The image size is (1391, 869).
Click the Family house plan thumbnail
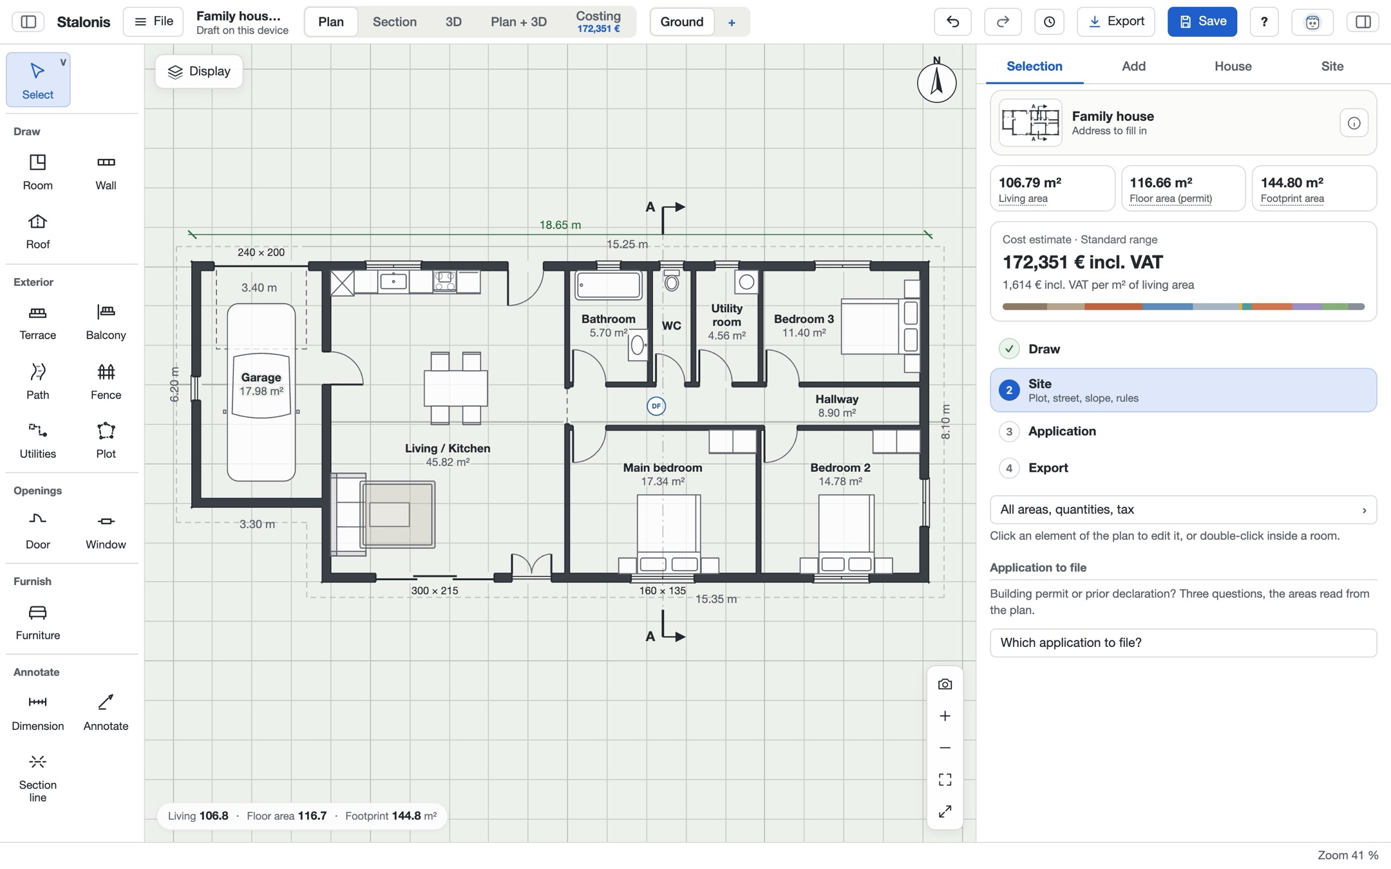click(1030, 123)
